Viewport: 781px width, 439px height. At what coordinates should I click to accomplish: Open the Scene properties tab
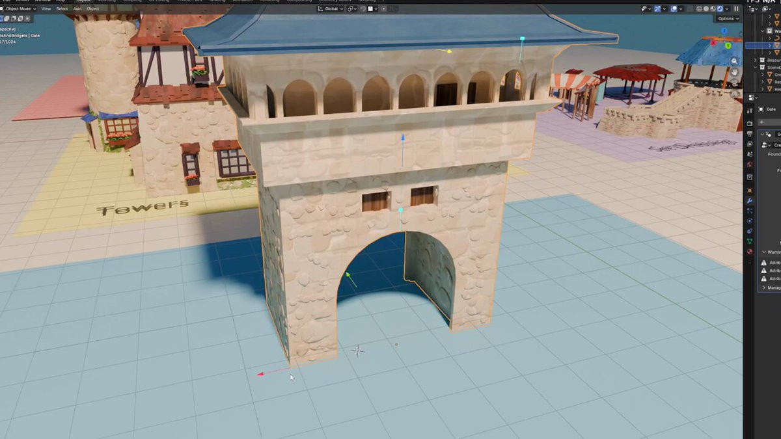750,153
